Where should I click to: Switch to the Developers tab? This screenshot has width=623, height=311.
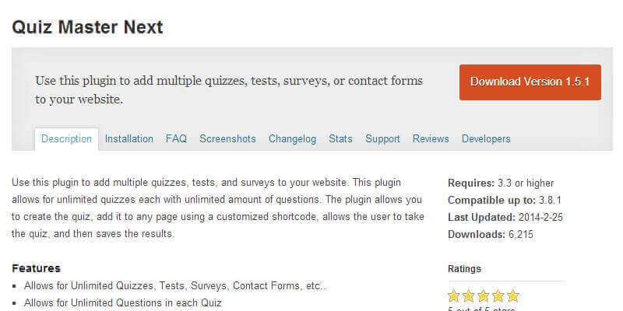coord(486,139)
